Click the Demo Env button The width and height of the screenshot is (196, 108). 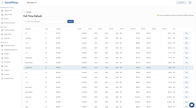(x=181, y=3)
